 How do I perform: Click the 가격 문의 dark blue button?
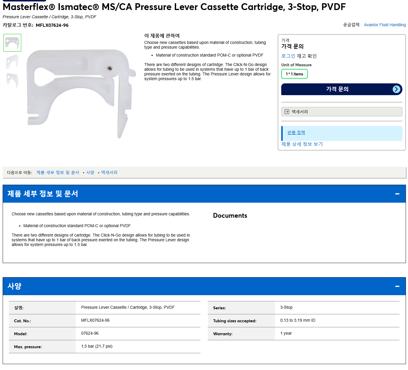pos(342,89)
